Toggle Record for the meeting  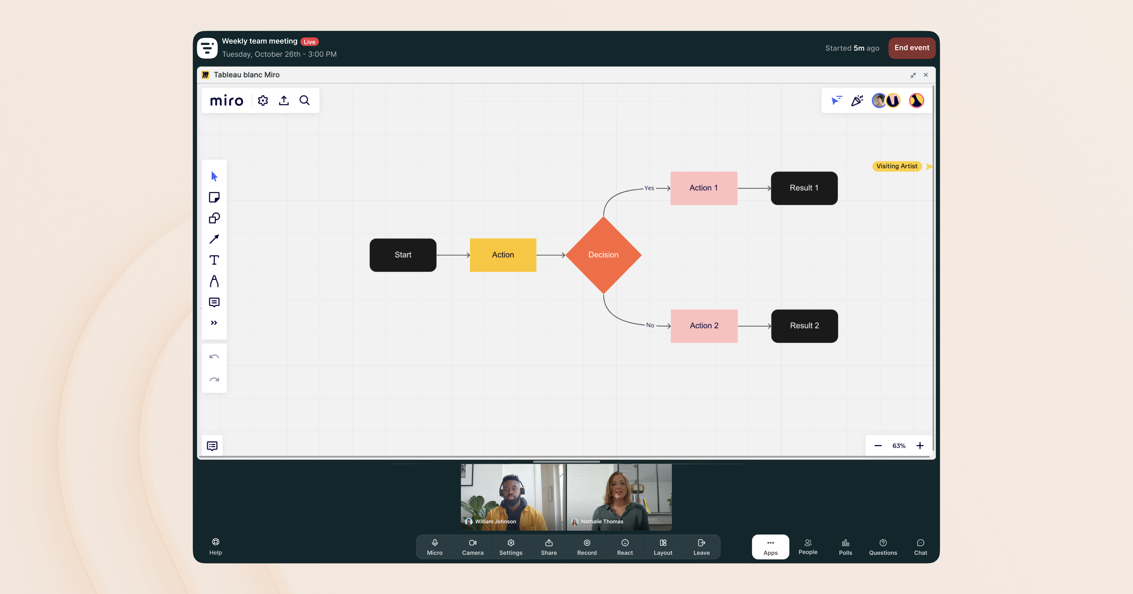587,547
